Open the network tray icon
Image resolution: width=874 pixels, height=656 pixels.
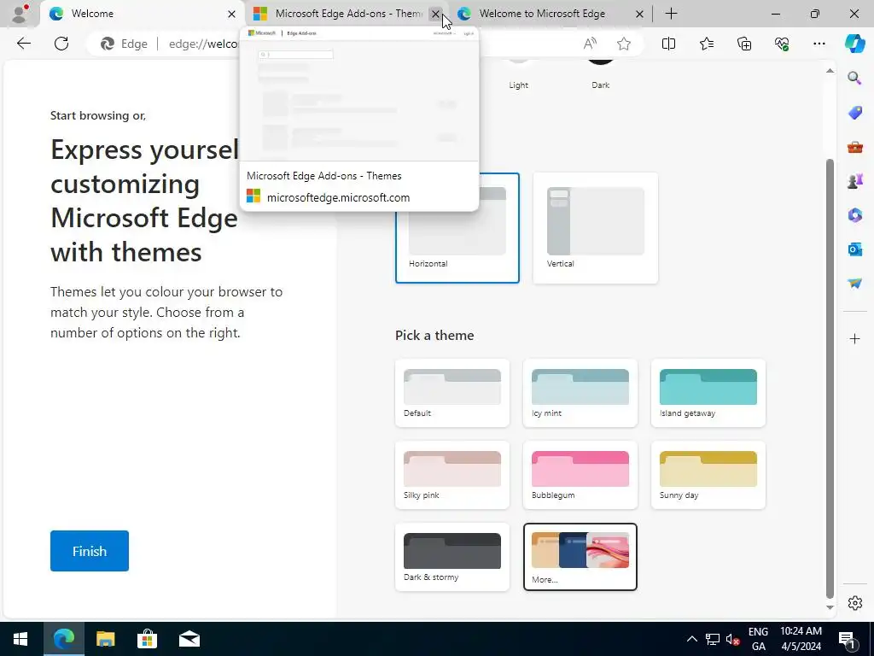(713, 639)
